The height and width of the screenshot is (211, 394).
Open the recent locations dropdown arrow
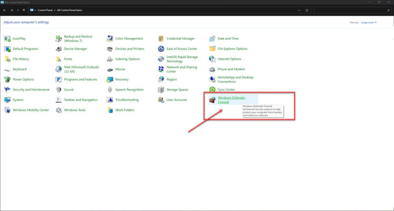click(18, 10)
